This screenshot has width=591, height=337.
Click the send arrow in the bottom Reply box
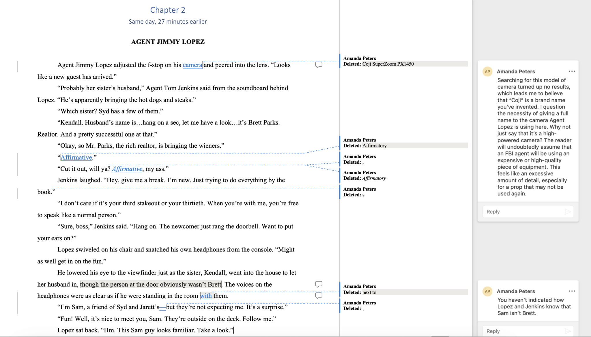[x=568, y=331]
